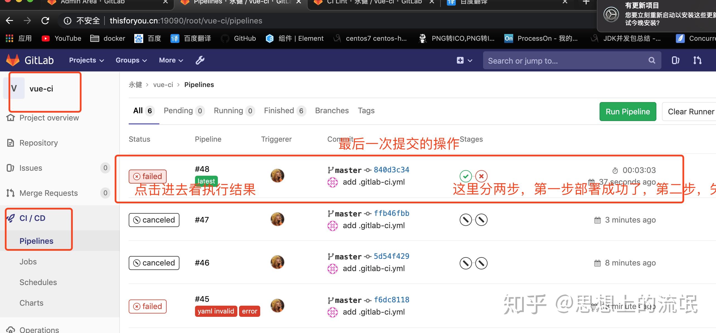Screen dimensions: 716x333
Task: Open the Admin Area wrench icon
Action: point(200,60)
